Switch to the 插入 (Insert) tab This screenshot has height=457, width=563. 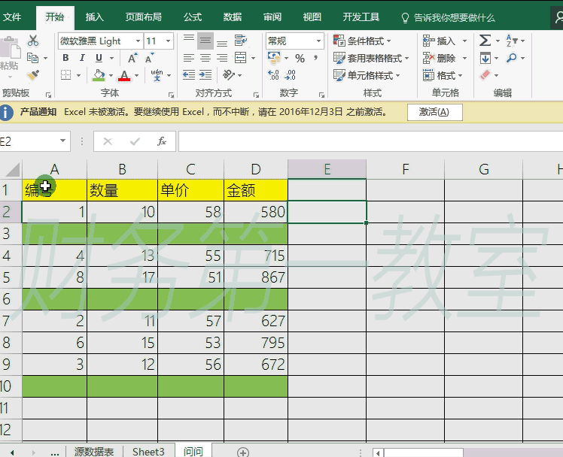click(94, 17)
